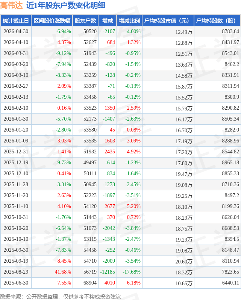The image size is (241, 300).
Task: Select the 2025-12-31 date row
Action: [120, 152]
